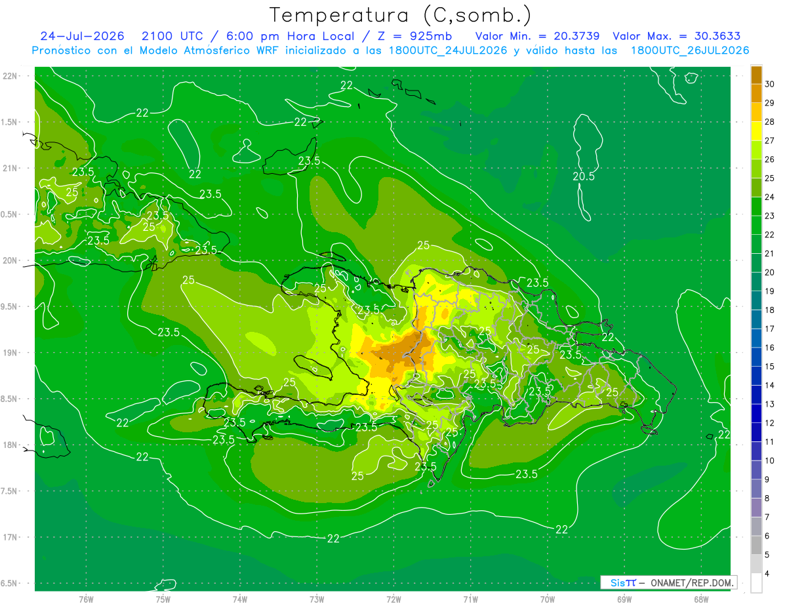The height and width of the screenshot is (608, 787).
Task: Click color bar label "4"
Action: [x=768, y=574]
